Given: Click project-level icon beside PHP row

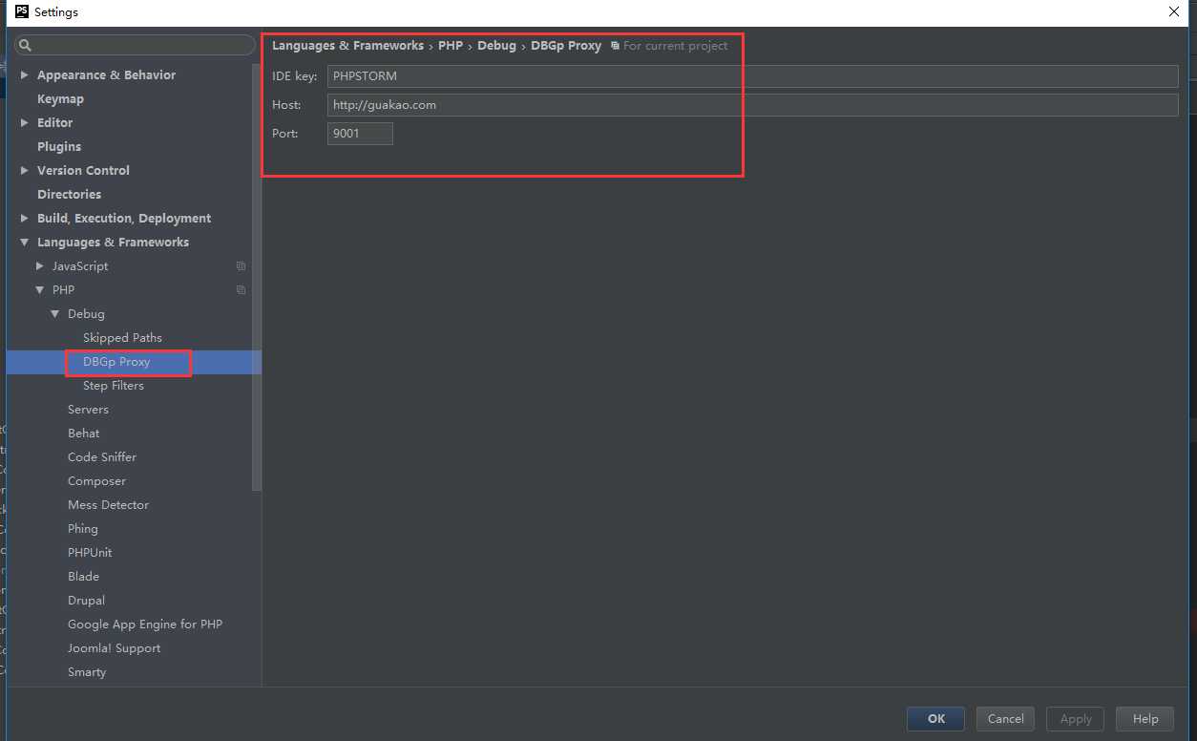Looking at the screenshot, I should click(x=241, y=290).
